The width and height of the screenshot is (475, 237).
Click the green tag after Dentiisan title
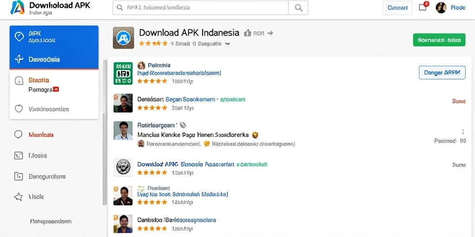(233, 99)
